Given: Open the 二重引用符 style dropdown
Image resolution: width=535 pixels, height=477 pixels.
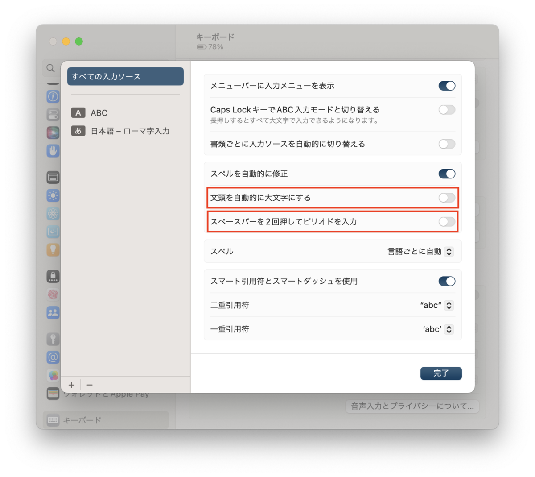Looking at the screenshot, I should coord(437,305).
